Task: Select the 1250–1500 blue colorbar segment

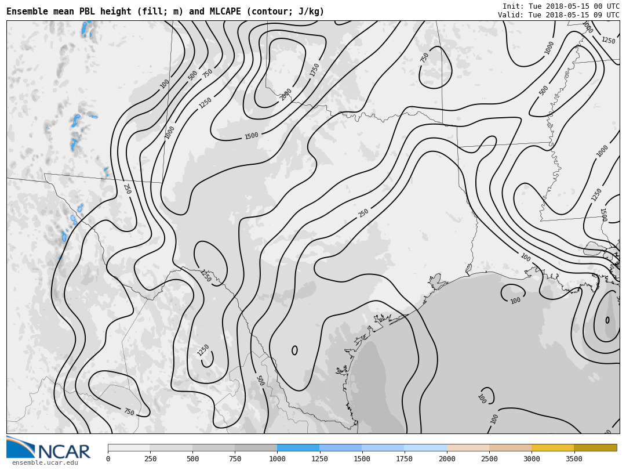Action: click(340, 448)
